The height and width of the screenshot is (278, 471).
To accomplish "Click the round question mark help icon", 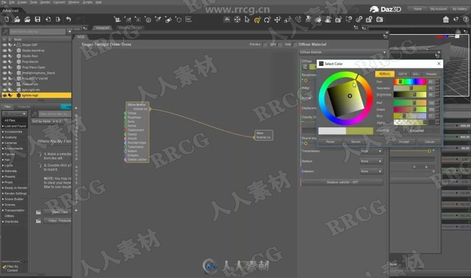I will click(466, 20).
